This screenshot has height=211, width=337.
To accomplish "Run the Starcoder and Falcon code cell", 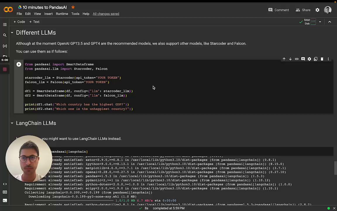I will pyautogui.click(x=19, y=64).
